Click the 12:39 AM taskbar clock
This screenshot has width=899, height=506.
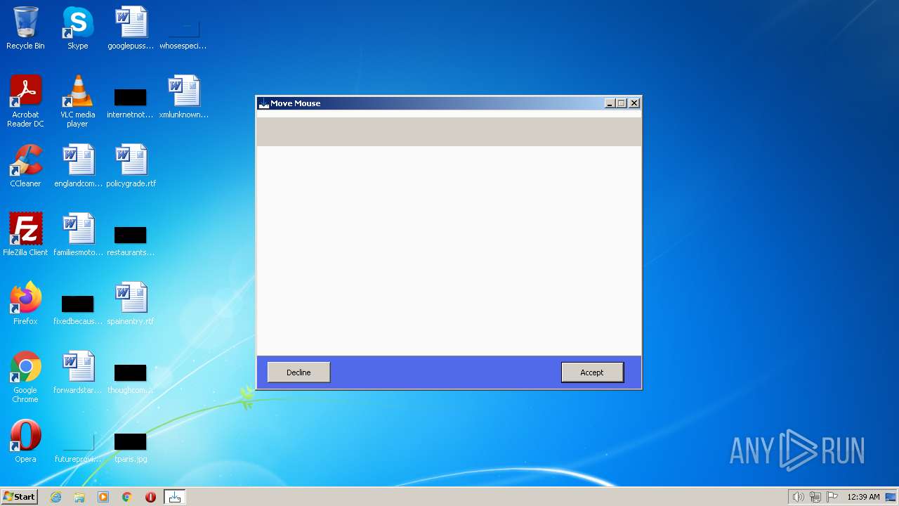[x=863, y=497]
